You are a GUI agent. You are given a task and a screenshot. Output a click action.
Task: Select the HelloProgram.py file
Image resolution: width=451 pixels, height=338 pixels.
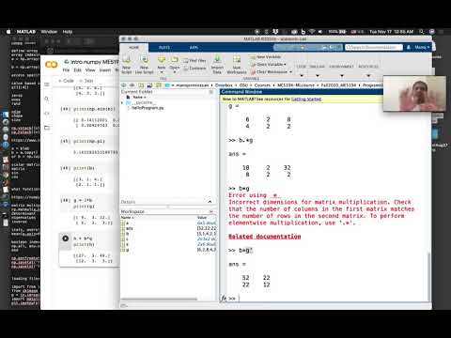(148, 108)
